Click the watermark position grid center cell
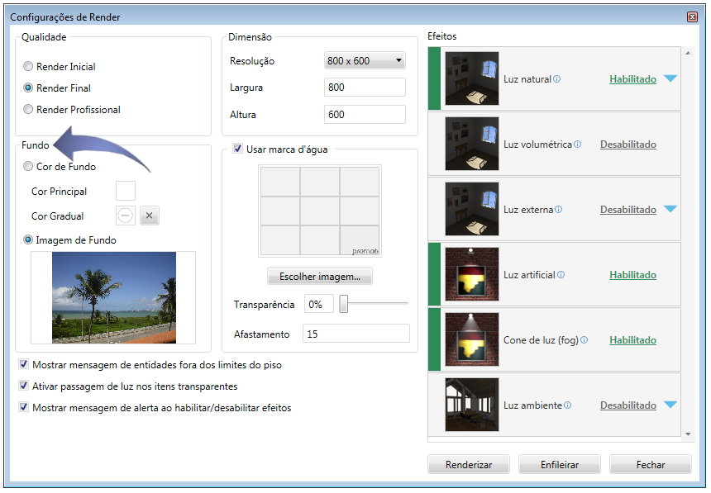 pyautogui.click(x=320, y=211)
